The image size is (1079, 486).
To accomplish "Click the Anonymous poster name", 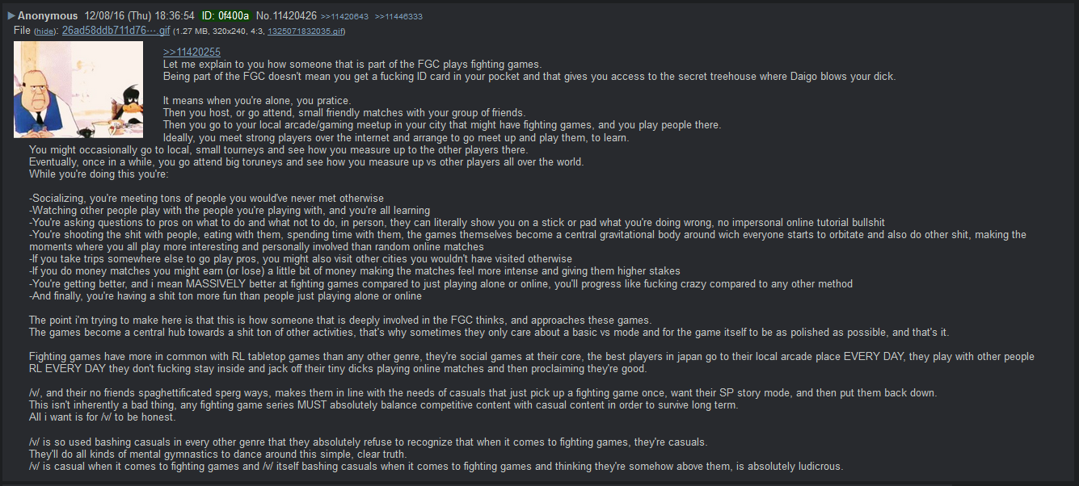I will pyautogui.click(x=48, y=15).
